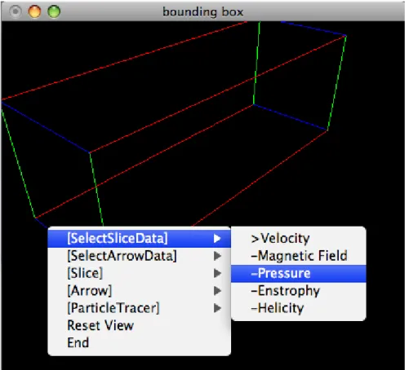Open the [Arrow] submenu
Image resolution: width=409 pixels, height=370 pixels.
pos(139,290)
